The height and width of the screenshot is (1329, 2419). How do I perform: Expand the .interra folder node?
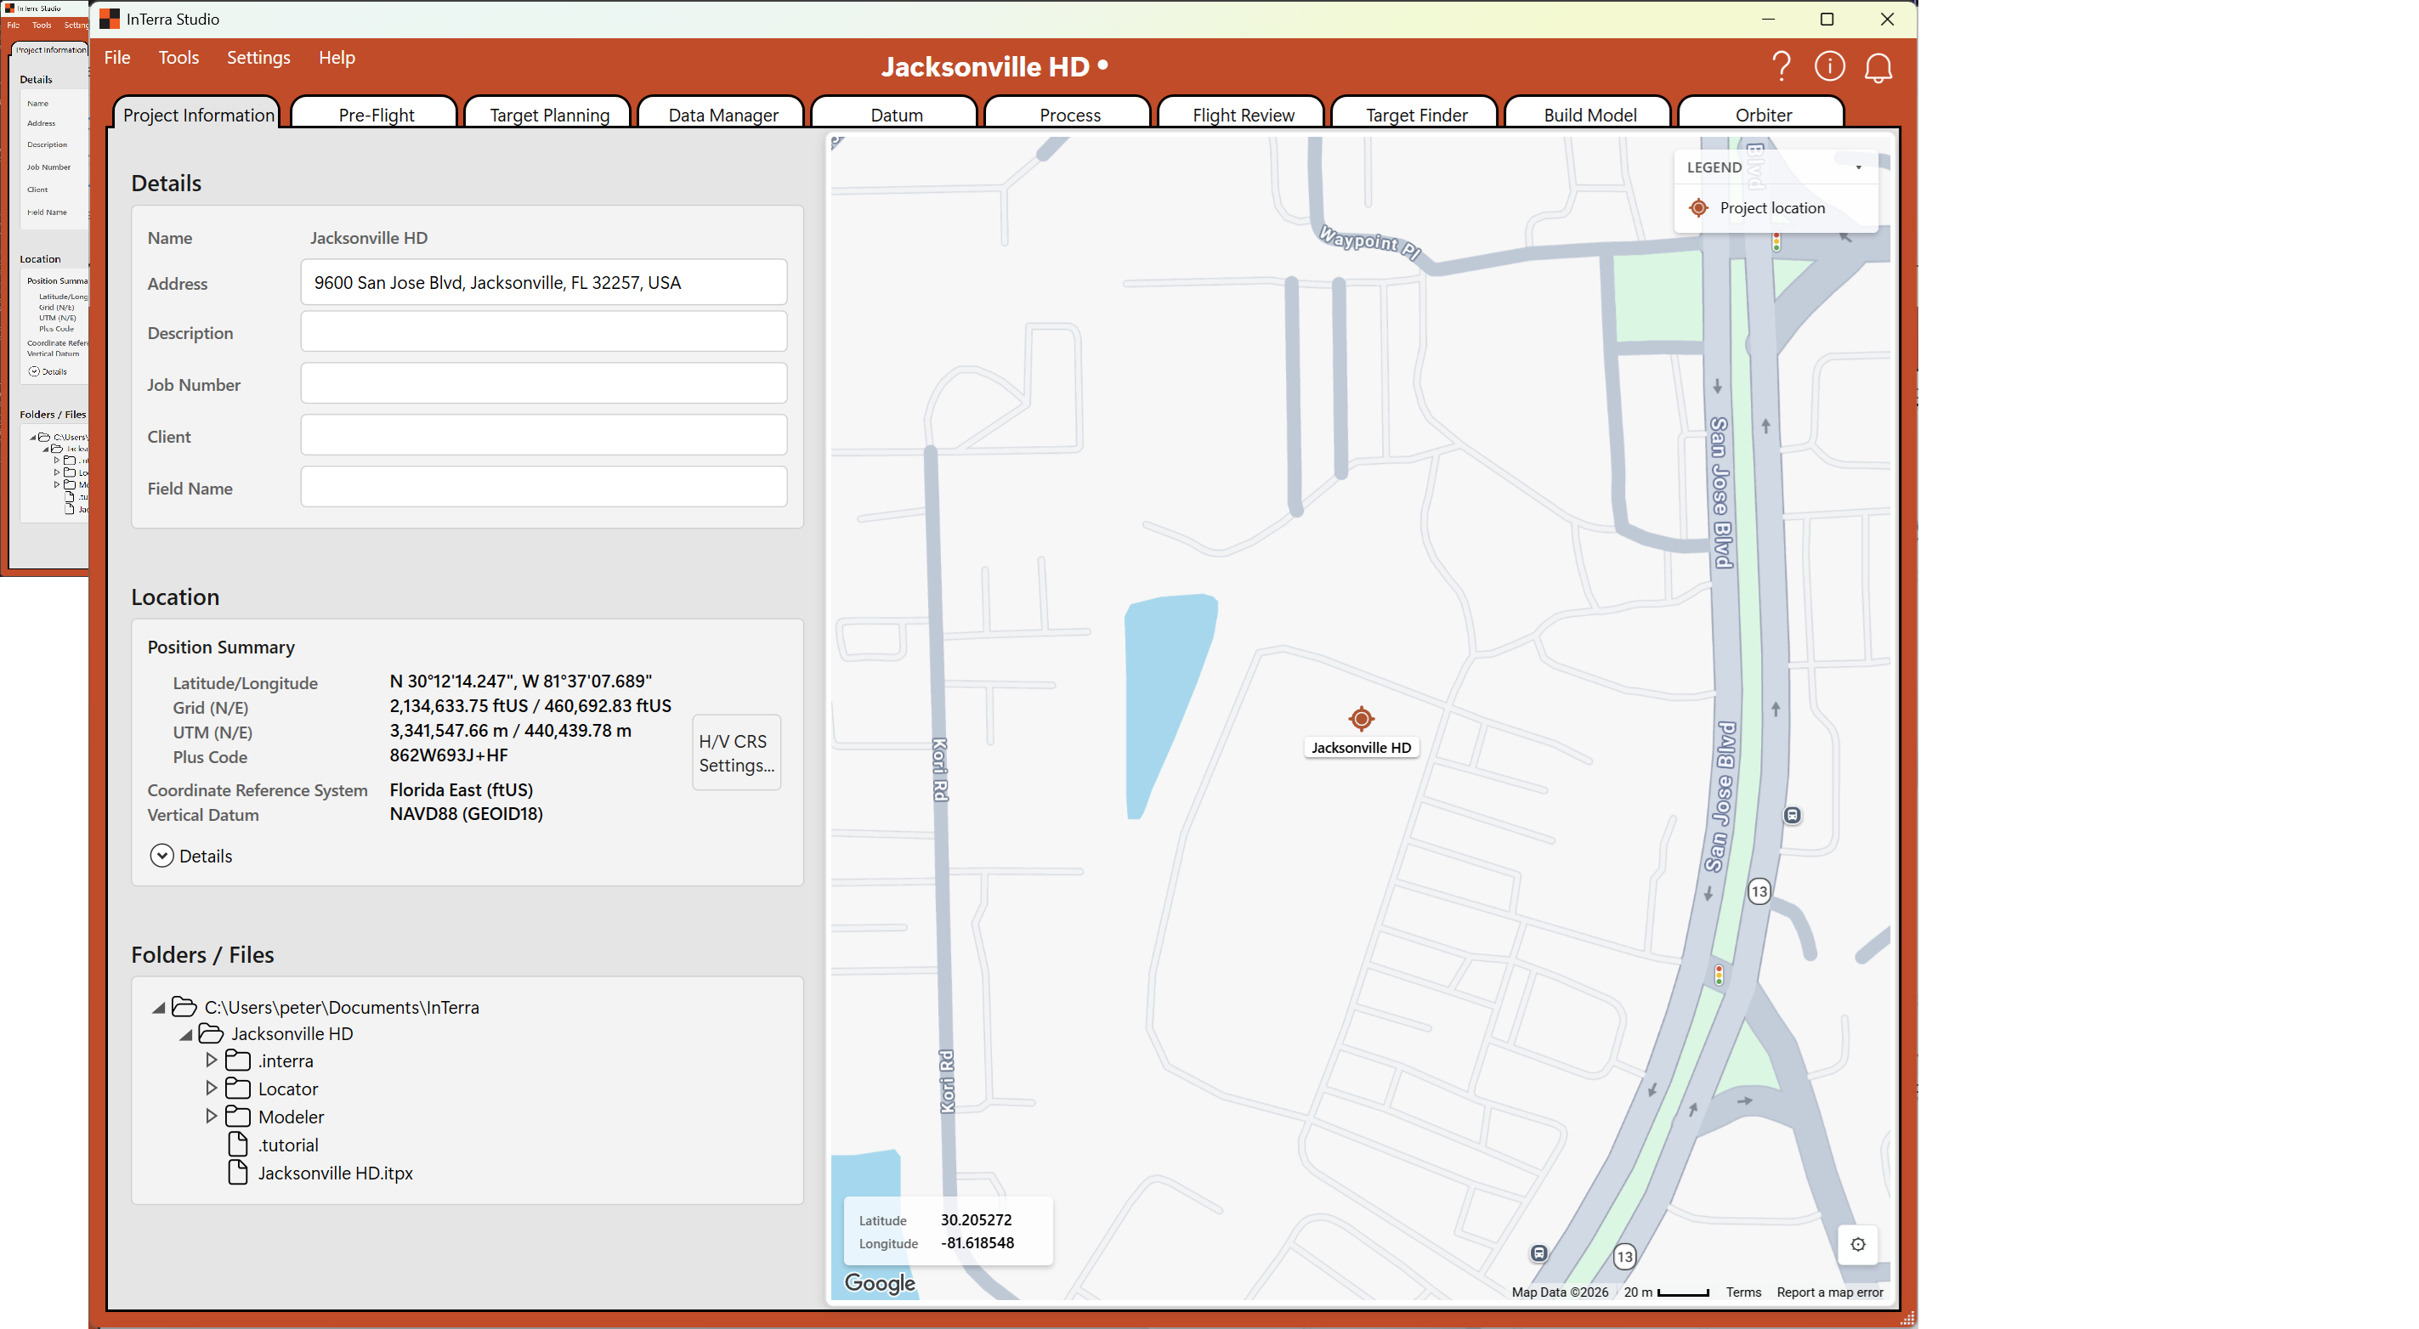coord(212,1060)
